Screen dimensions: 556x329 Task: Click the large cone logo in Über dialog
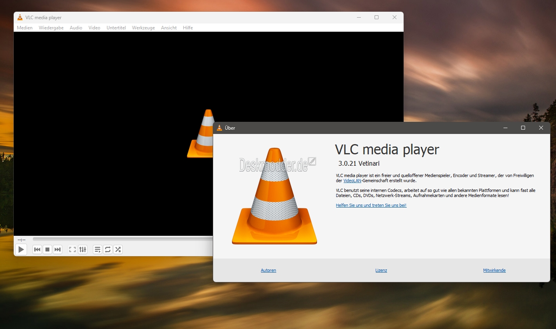tap(274, 196)
